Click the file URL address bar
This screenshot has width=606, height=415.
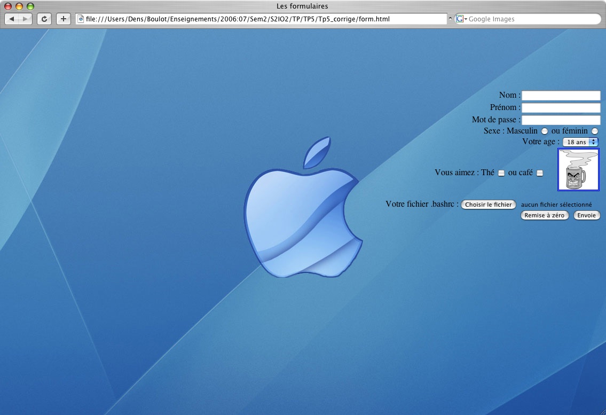pos(262,19)
